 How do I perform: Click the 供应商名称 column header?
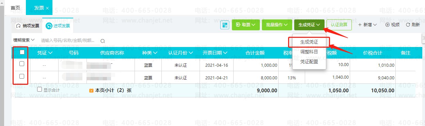[x=112, y=53]
